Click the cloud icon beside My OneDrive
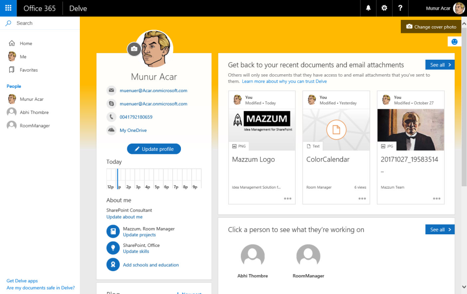Screen dimensions: 467x294 click(111, 130)
